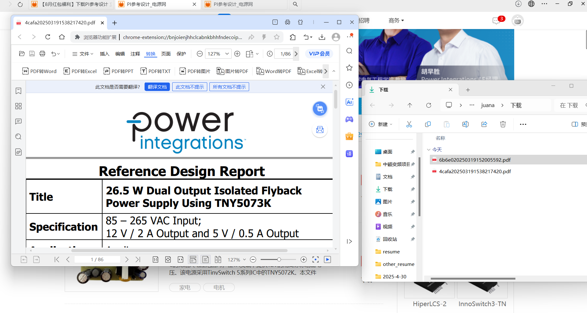Image resolution: width=587 pixels, height=313 pixels.
Task: Open the bookmark panel in left sidebar
Action: 18,91
